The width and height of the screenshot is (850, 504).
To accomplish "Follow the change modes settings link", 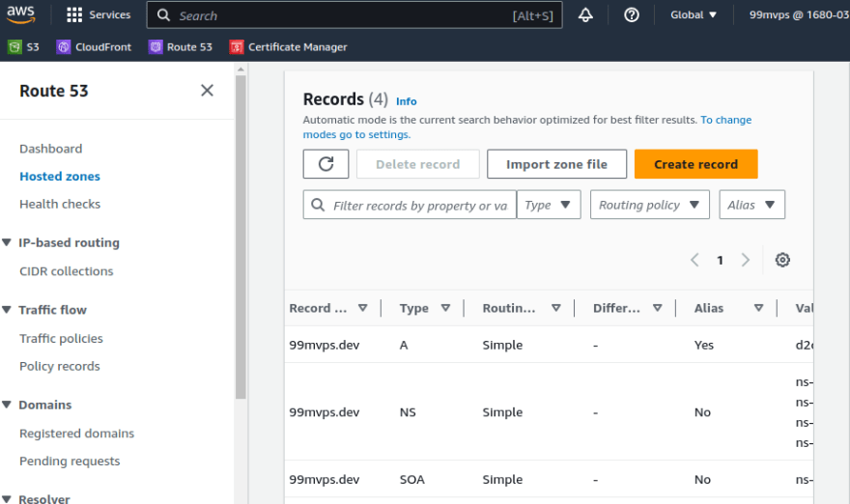I will coord(527,126).
